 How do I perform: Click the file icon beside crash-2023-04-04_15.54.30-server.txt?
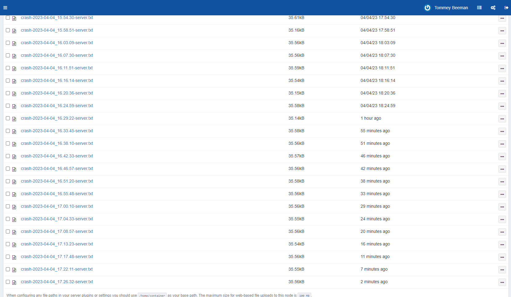click(14, 18)
